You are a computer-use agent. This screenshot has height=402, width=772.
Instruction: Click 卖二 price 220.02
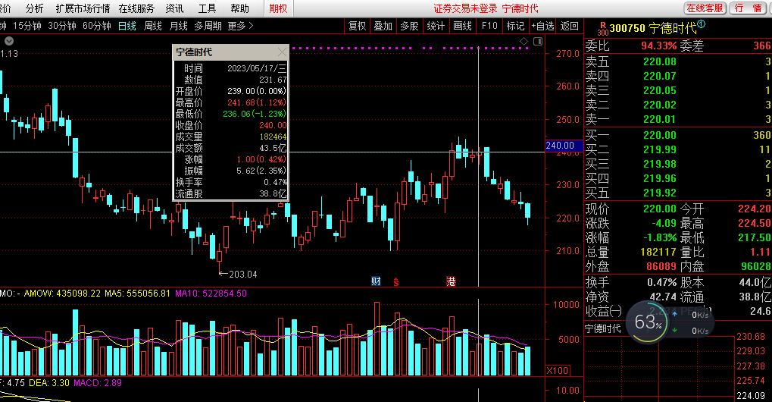point(660,105)
